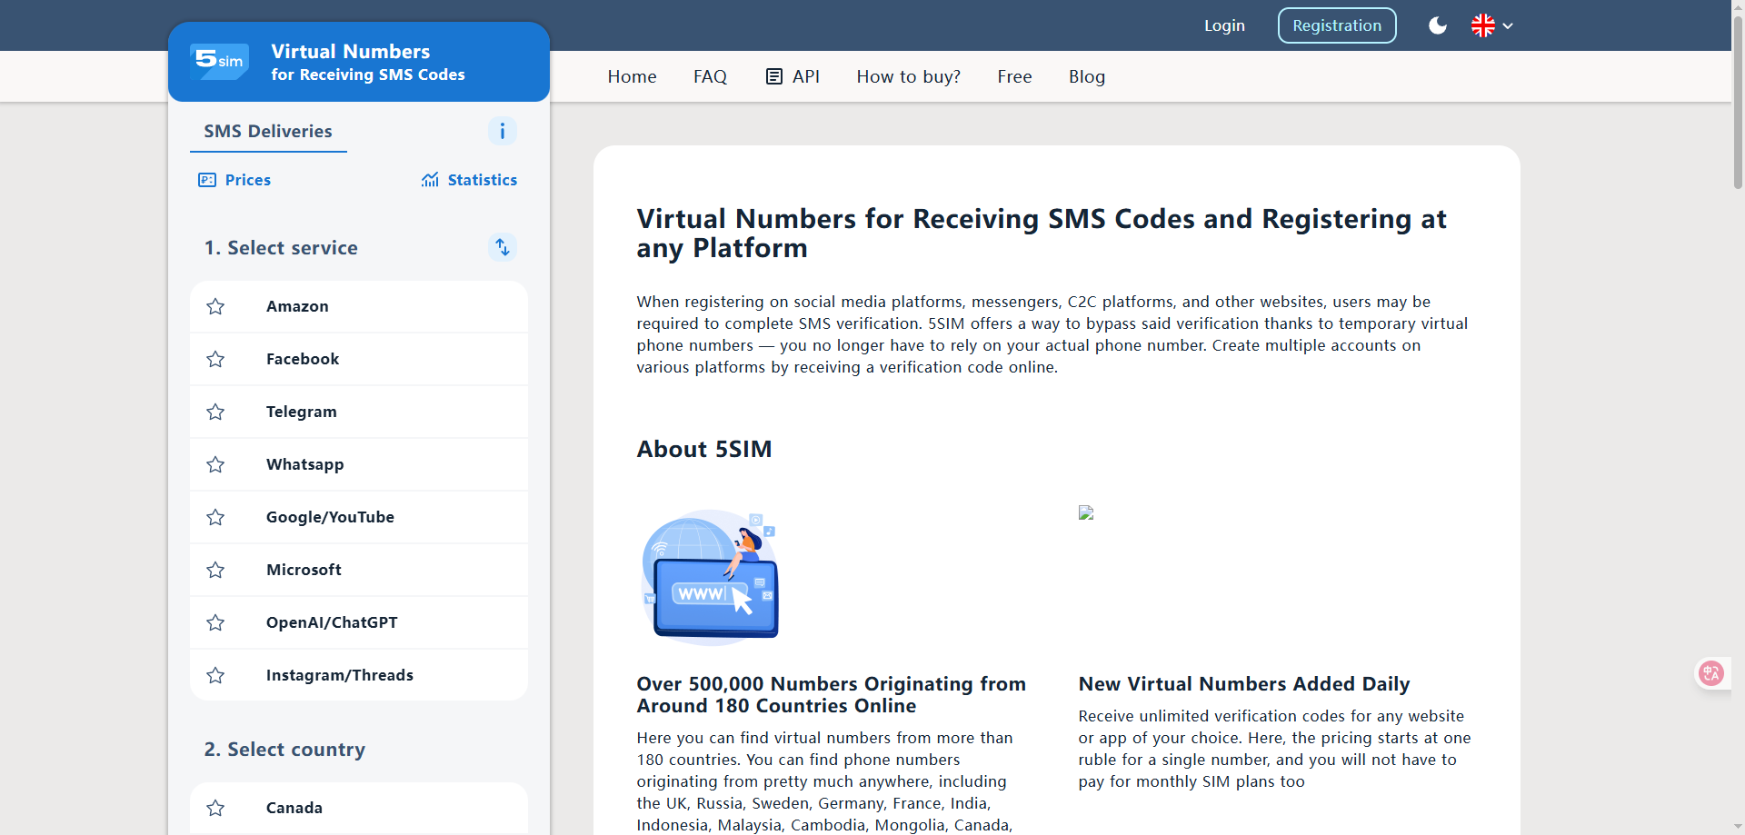This screenshot has width=1745, height=835.
Task: Mark Canada as favorite country
Action: [x=215, y=808]
